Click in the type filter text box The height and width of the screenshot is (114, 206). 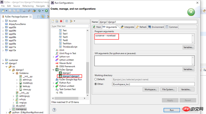pyautogui.click(x=70, y=26)
